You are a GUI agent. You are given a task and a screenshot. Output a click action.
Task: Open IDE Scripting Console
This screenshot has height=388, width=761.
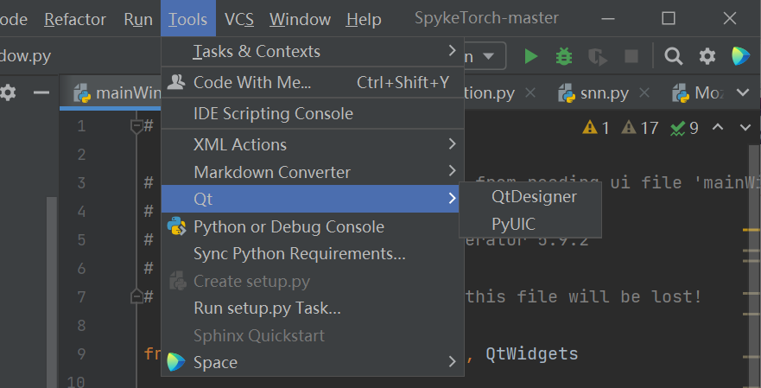pos(313,113)
